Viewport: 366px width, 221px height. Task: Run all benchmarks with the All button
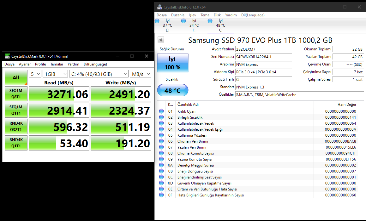[x=16, y=77]
